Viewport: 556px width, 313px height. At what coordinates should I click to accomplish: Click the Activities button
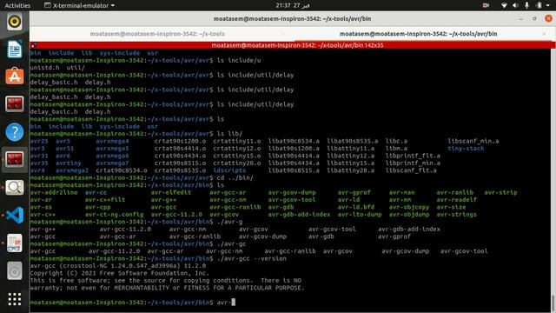(x=17, y=5)
